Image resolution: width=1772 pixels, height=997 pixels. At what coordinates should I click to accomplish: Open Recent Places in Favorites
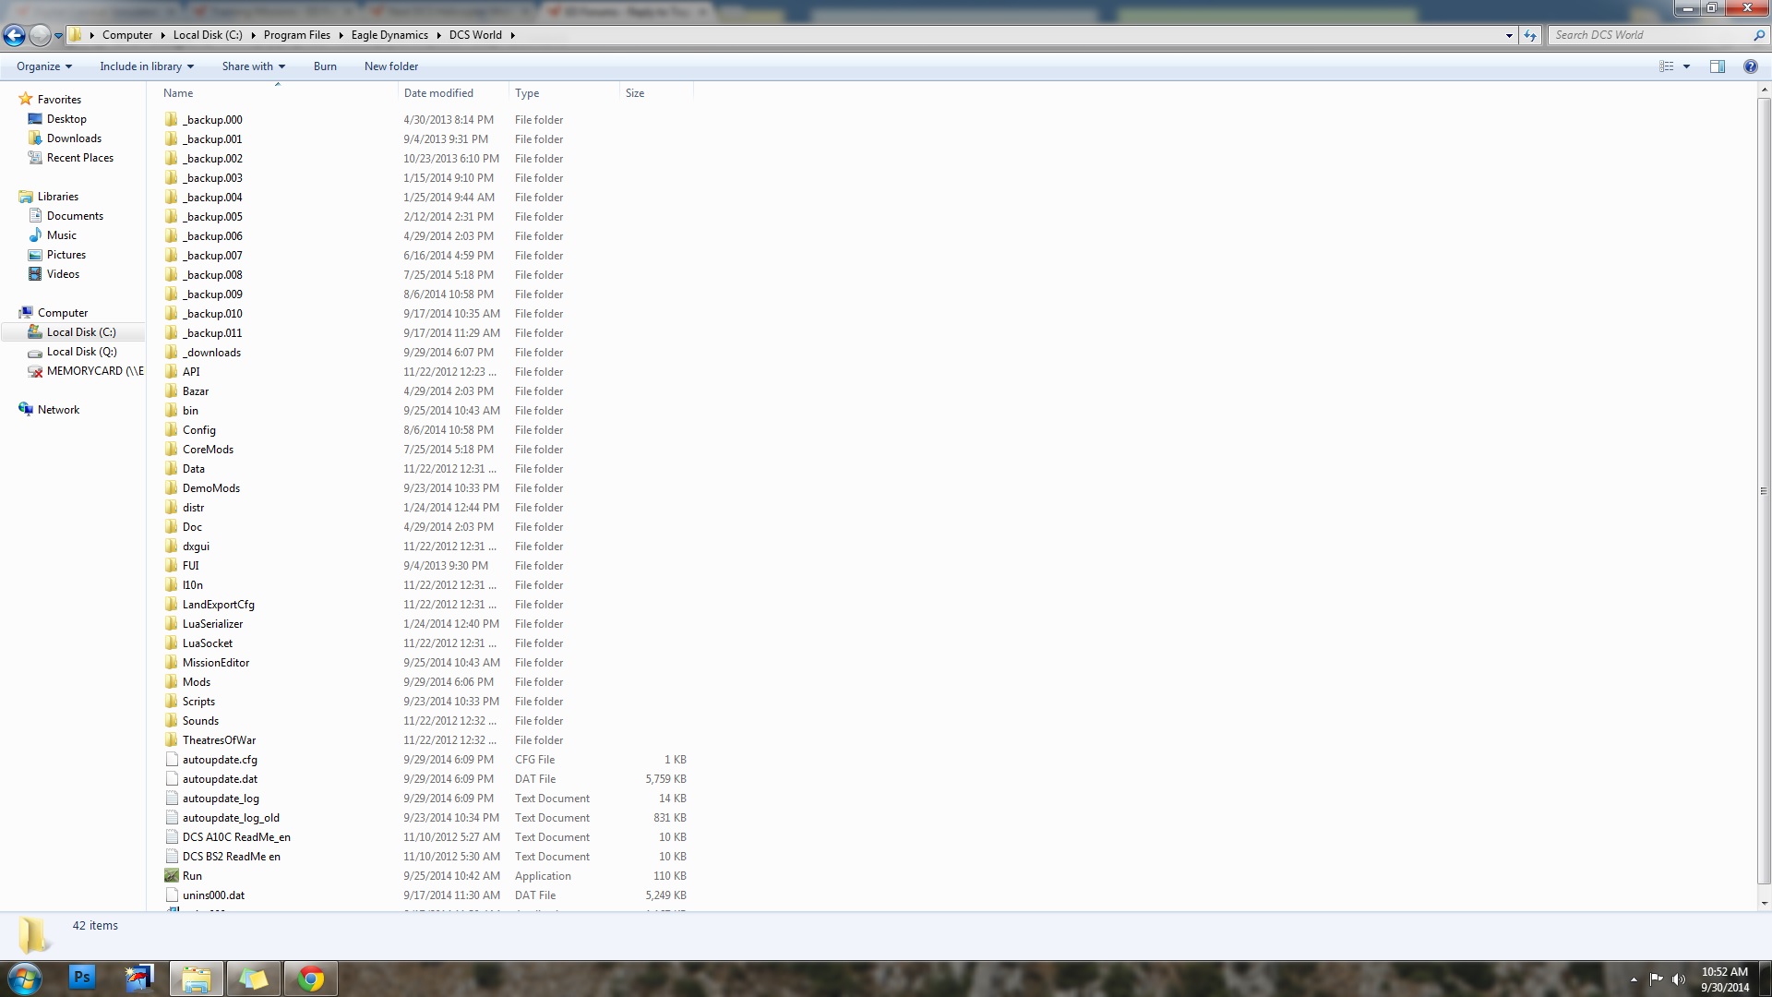(x=79, y=158)
